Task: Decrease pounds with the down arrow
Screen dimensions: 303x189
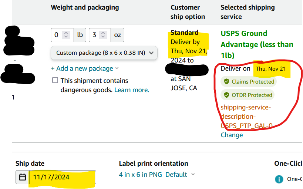Action: (x=66, y=37)
